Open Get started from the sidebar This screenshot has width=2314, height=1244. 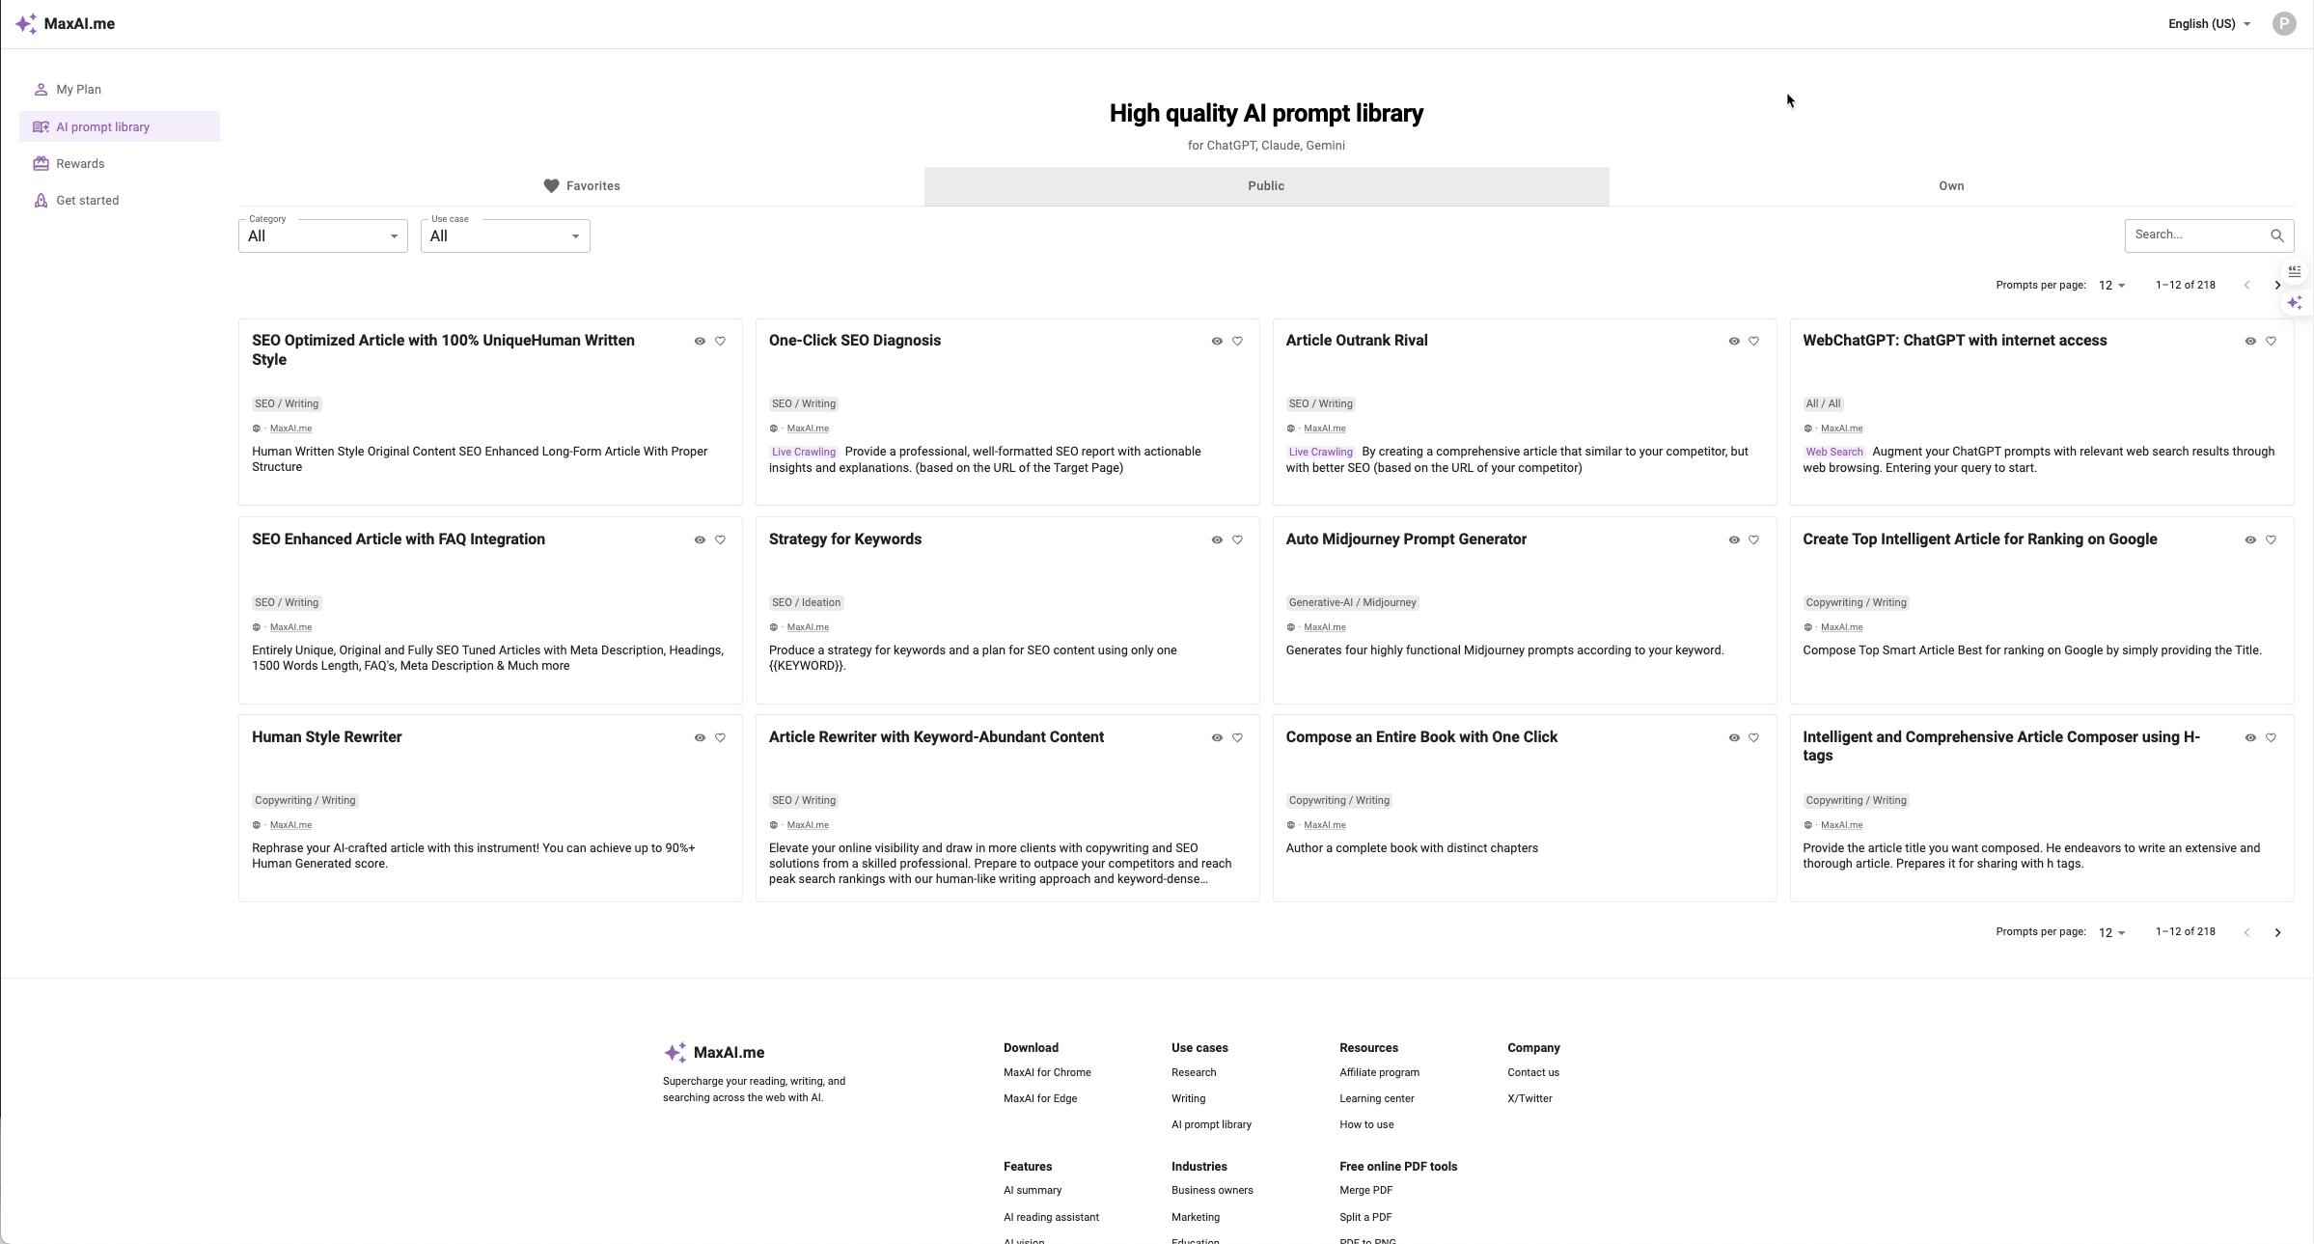[87, 201]
